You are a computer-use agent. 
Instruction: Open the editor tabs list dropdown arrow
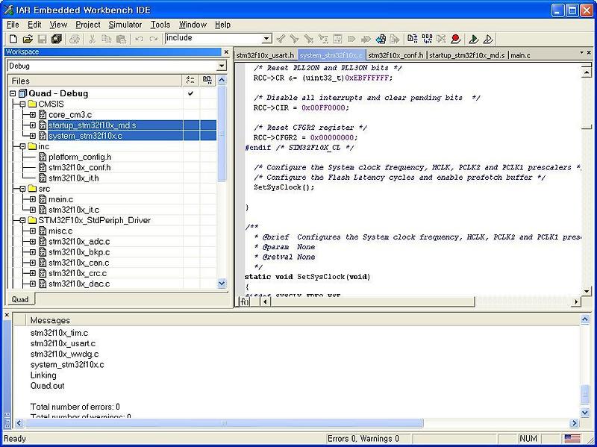(582, 52)
